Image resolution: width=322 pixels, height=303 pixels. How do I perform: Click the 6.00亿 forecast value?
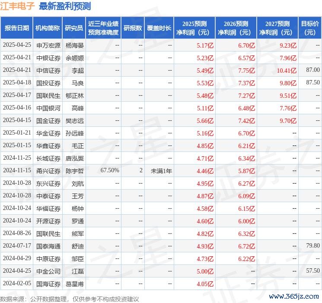pos(247,221)
